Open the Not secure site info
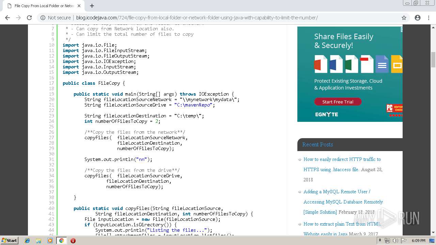Viewport: 436px width, 245px height. tap(56, 18)
